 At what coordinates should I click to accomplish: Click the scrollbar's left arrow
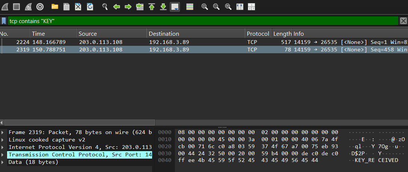2,122
